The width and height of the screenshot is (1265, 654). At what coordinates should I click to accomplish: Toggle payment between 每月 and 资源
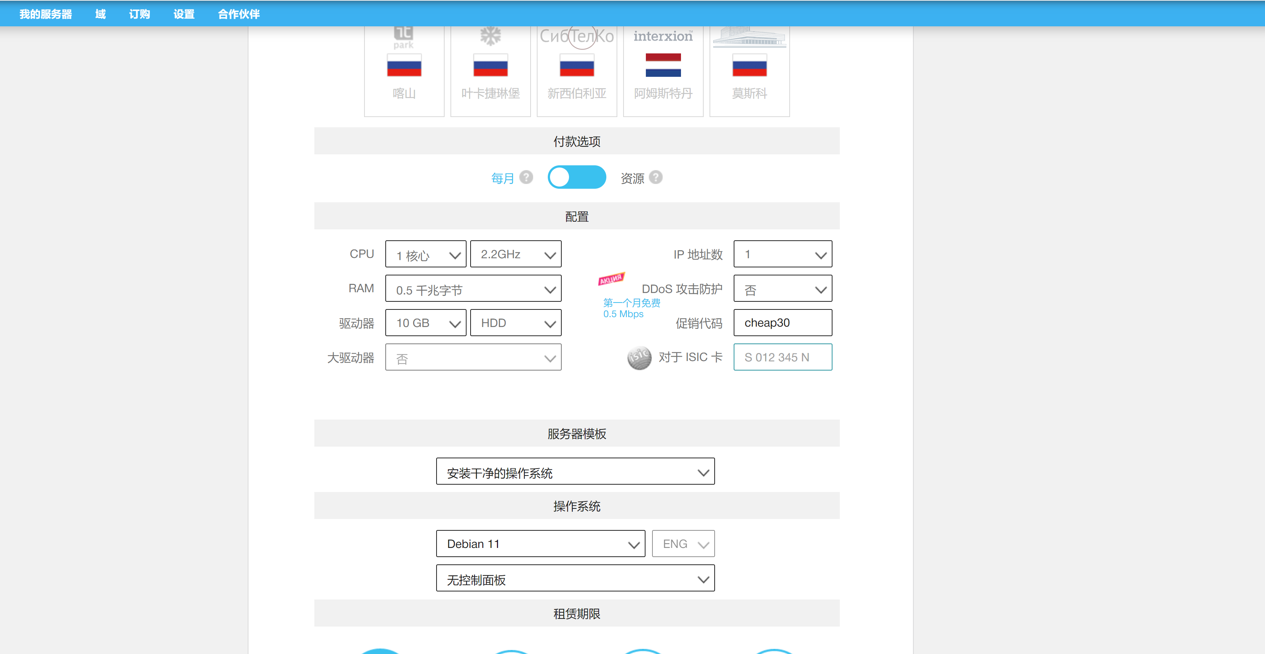(x=577, y=177)
